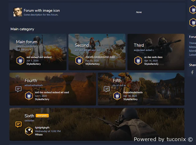Click the hexagon avatar in Fifth forum card
Viewport: 196px width, 145px height.
tap(117, 96)
